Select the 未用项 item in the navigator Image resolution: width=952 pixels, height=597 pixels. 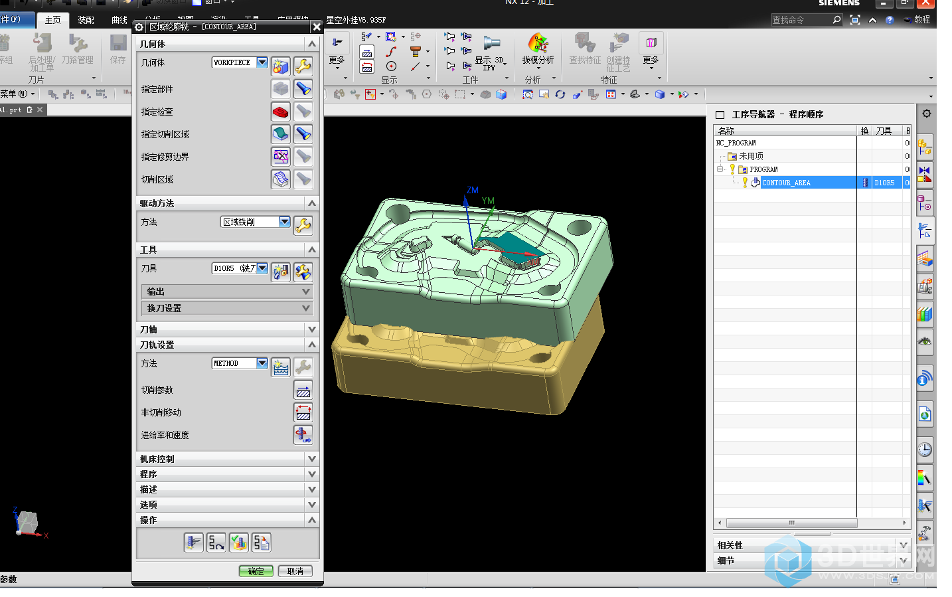point(751,156)
